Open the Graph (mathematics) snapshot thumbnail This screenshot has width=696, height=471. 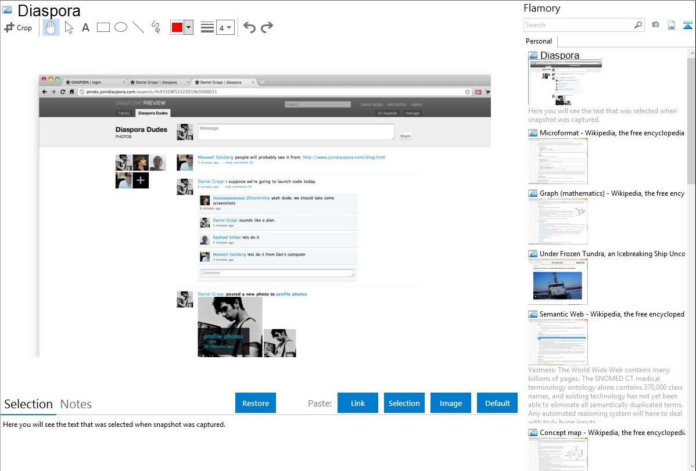pos(558,221)
